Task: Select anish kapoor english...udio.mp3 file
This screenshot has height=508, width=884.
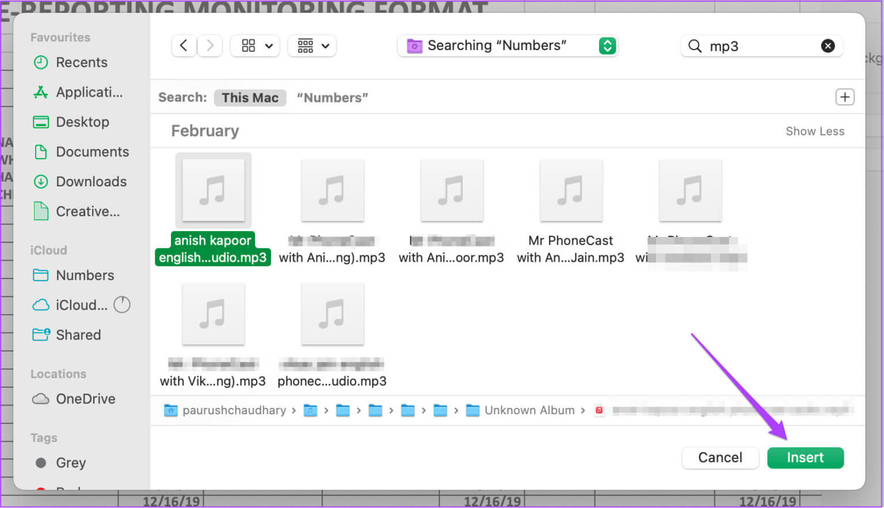Action: point(213,210)
